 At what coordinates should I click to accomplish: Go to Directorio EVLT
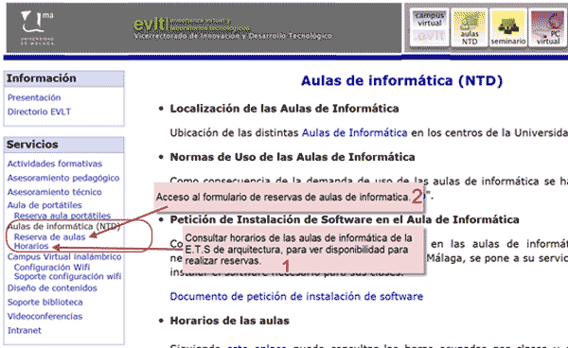pyautogui.click(x=39, y=112)
